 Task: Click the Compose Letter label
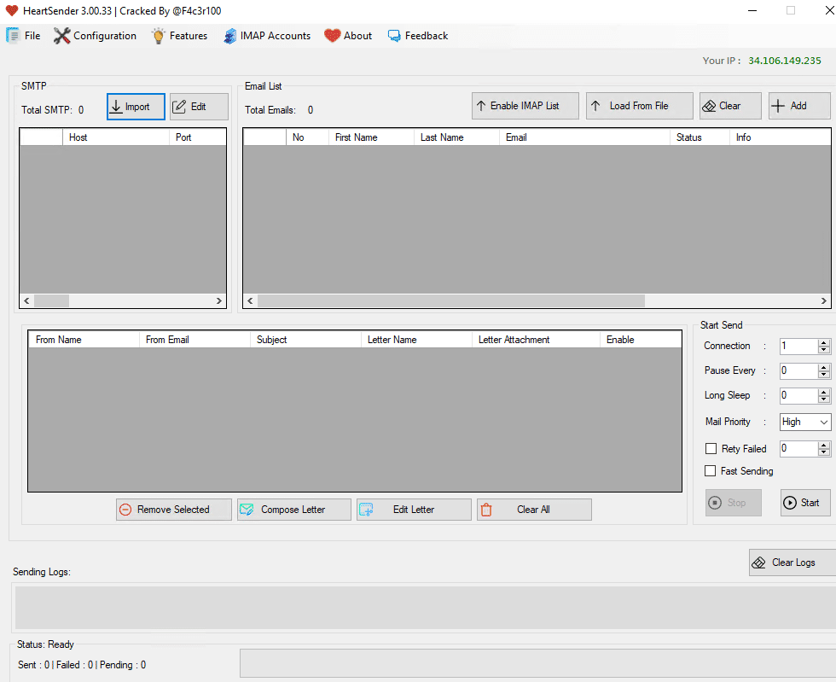tap(293, 510)
